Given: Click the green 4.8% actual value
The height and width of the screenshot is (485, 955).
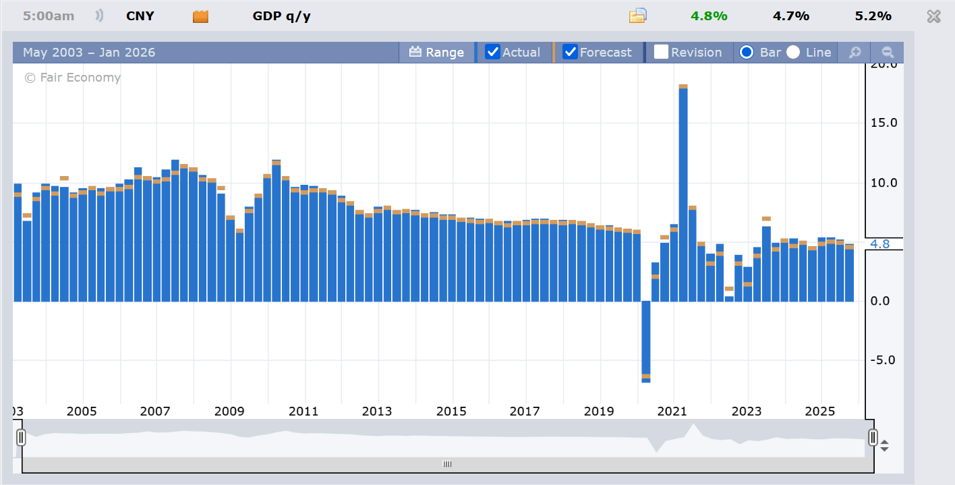Looking at the screenshot, I should pyautogui.click(x=709, y=16).
